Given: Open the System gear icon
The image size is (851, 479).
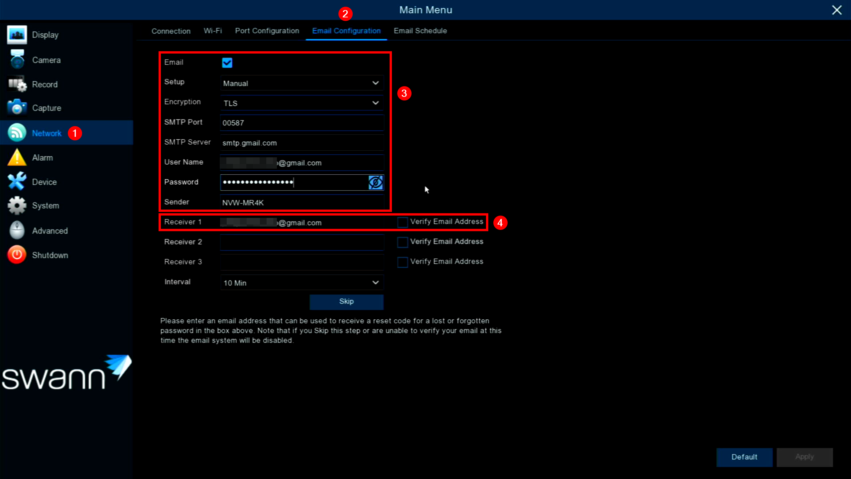Looking at the screenshot, I should click(x=17, y=205).
